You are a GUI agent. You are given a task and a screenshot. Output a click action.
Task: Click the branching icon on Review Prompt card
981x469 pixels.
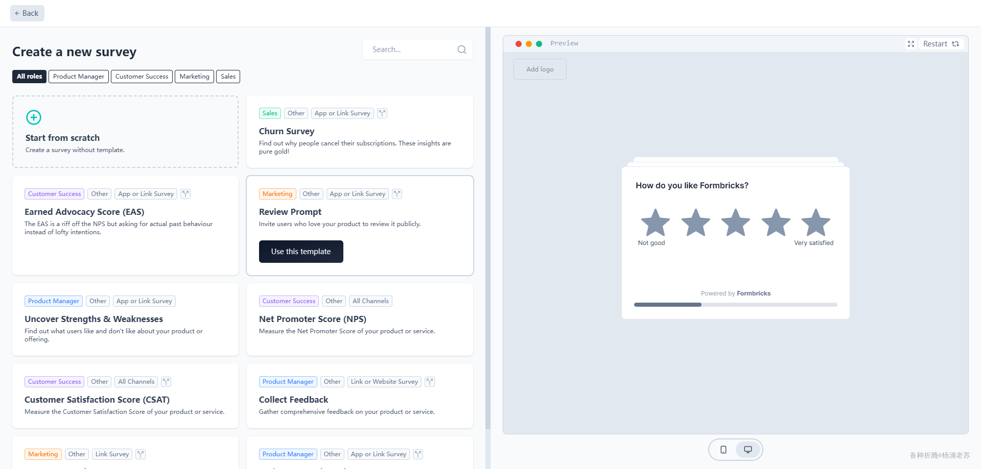tap(397, 194)
